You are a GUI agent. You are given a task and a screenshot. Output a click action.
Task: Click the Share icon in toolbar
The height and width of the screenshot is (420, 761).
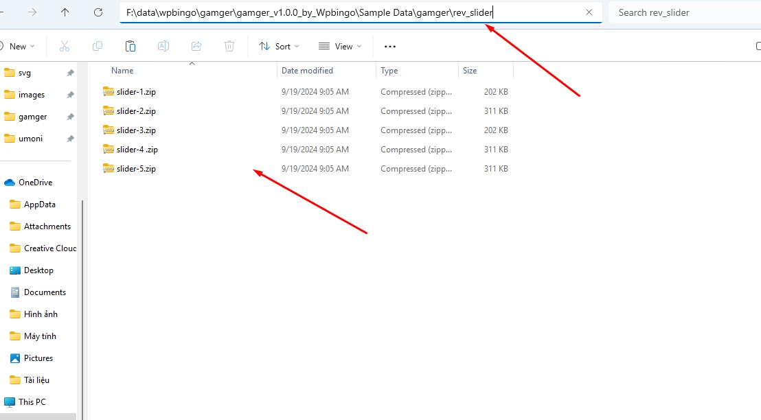[x=196, y=46]
